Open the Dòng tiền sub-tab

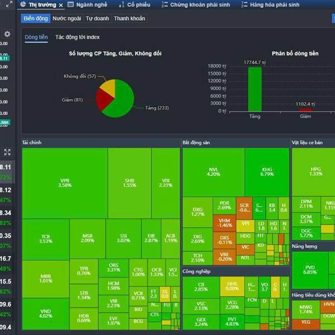coord(36,37)
